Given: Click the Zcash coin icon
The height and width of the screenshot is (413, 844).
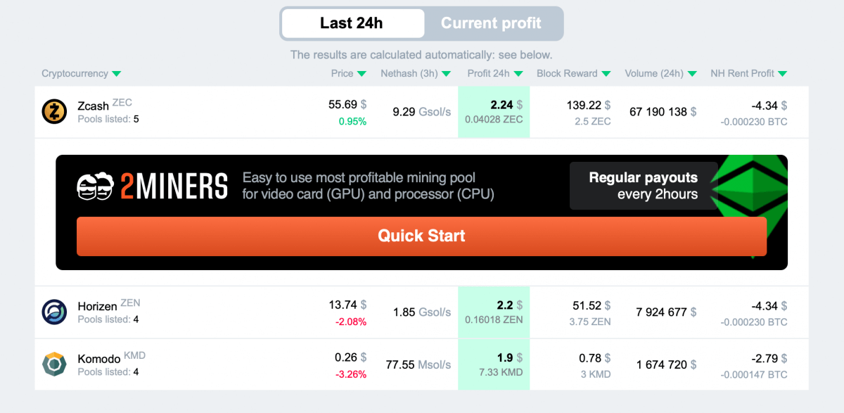Looking at the screenshot, I should pyautogui.click(x=56, y=111).
